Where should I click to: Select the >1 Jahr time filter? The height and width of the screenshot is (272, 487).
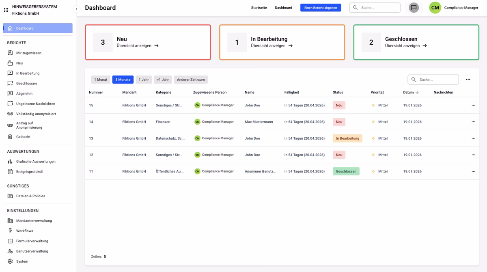click(163, 80)
